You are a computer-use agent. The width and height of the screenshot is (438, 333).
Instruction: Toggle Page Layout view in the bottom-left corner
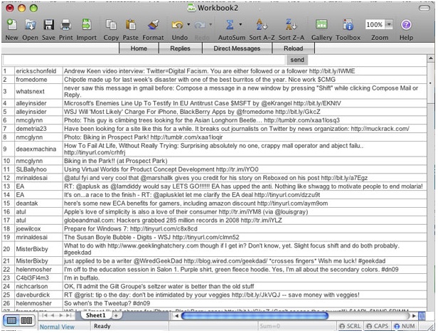coord(26,322)
